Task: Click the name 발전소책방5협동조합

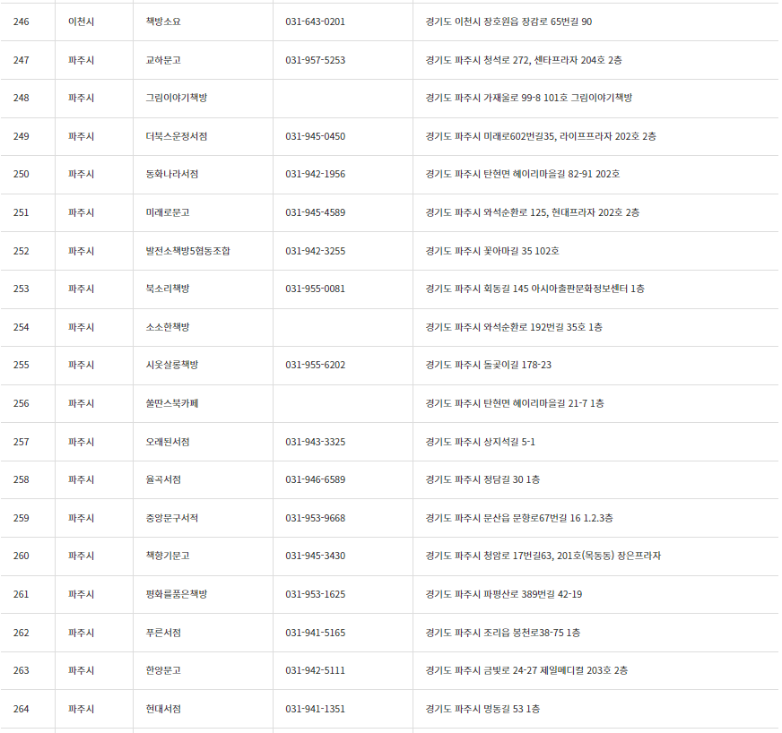Action: point(188,251)
